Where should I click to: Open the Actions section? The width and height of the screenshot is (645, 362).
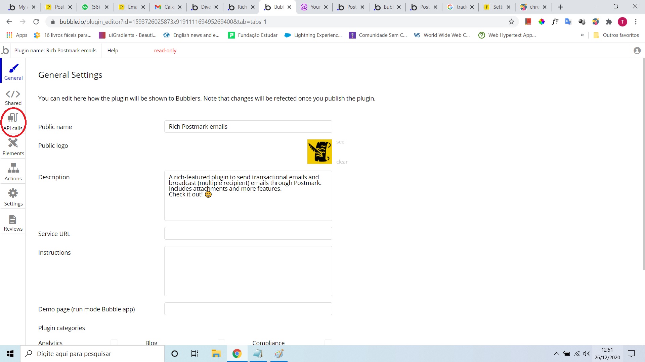[x=13, y=172]
